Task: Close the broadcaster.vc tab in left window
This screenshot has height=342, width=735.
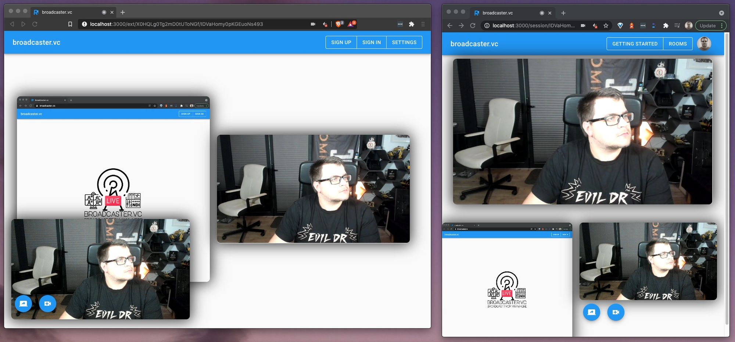Action: click(112, 12)
